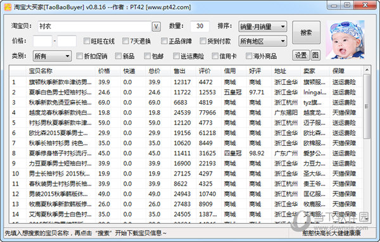380x242 pixels.
Task: Click the 图 image view button
Action: point(315,56)
